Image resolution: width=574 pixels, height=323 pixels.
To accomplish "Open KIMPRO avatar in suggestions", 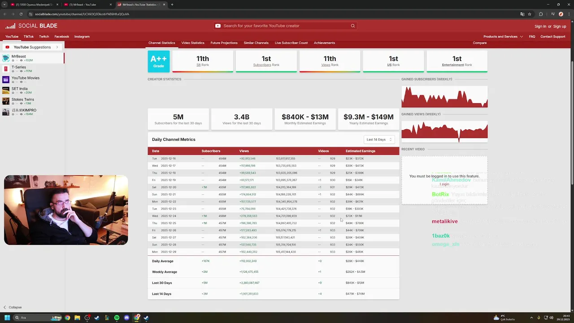I will (6, 112).
